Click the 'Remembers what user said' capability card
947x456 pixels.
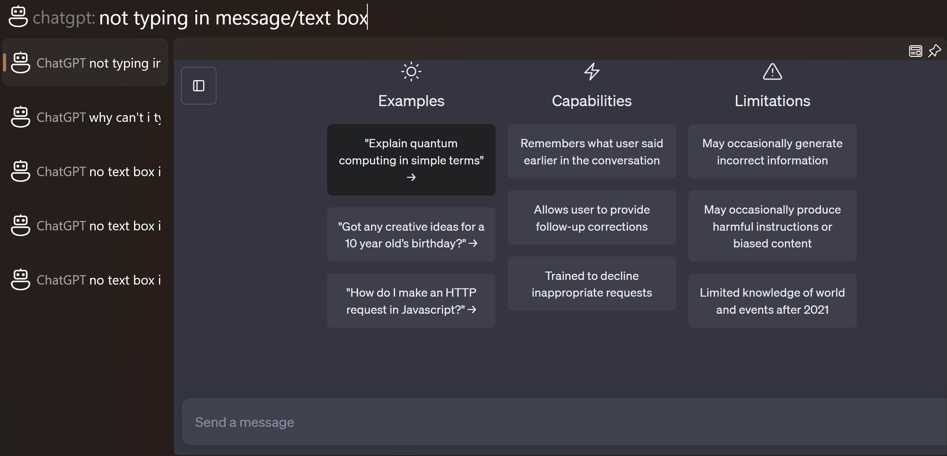point(591,151)
